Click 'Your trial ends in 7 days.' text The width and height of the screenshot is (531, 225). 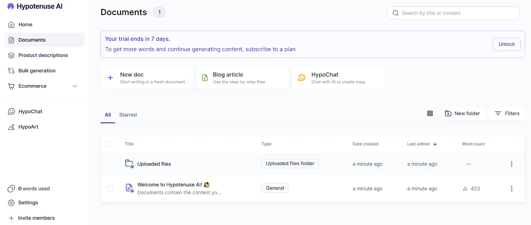pyautogui.click(x=137, y=39)
